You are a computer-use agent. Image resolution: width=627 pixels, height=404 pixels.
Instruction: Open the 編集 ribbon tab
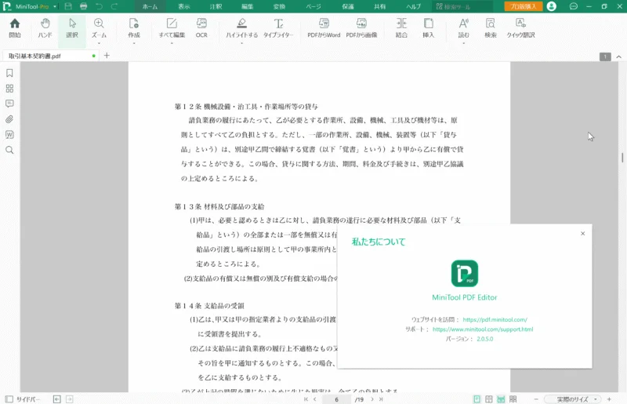point(247,6)
